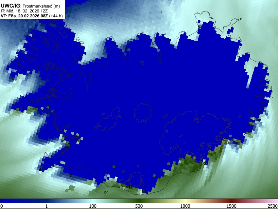This screenshot has width=278, height=209.
Task: Click the map value '69'
Action: click(144, 192)
